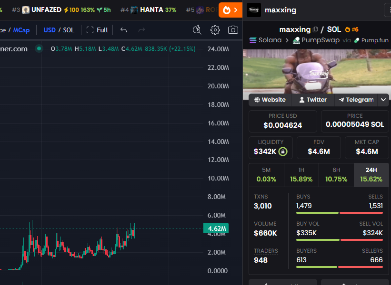Viewport: 391px width, 285px height.
Task: Select the 6H timeframe tab
Action: (336, 175)
